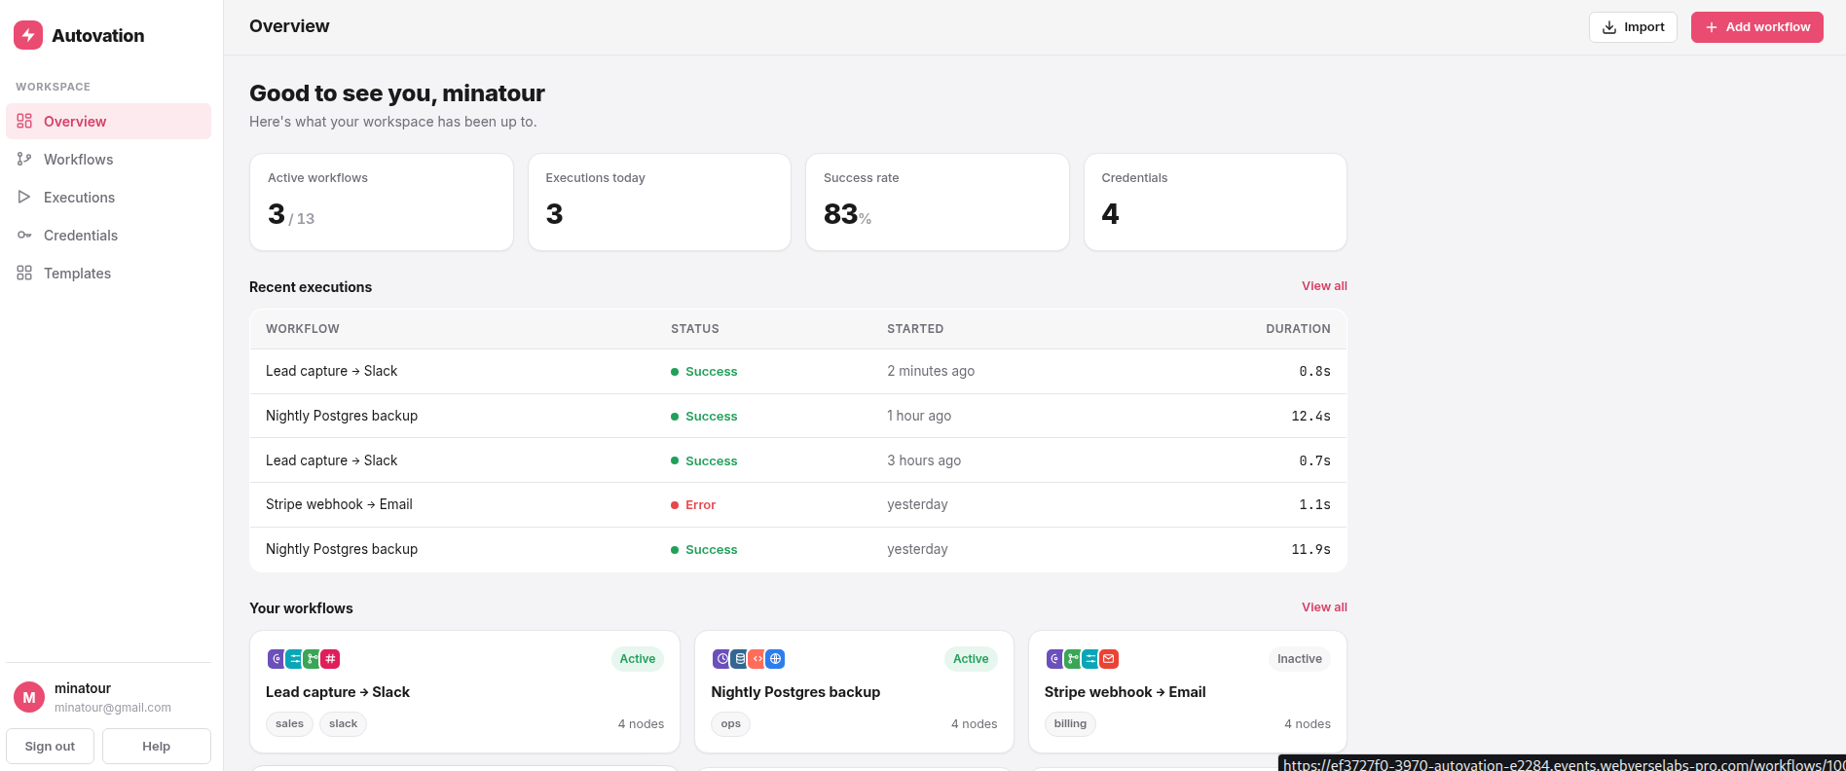The height and width of the screenshot is (771, 1846).
Task: Open the Credentials key icon in sidebar
Action: coord(24,235)
